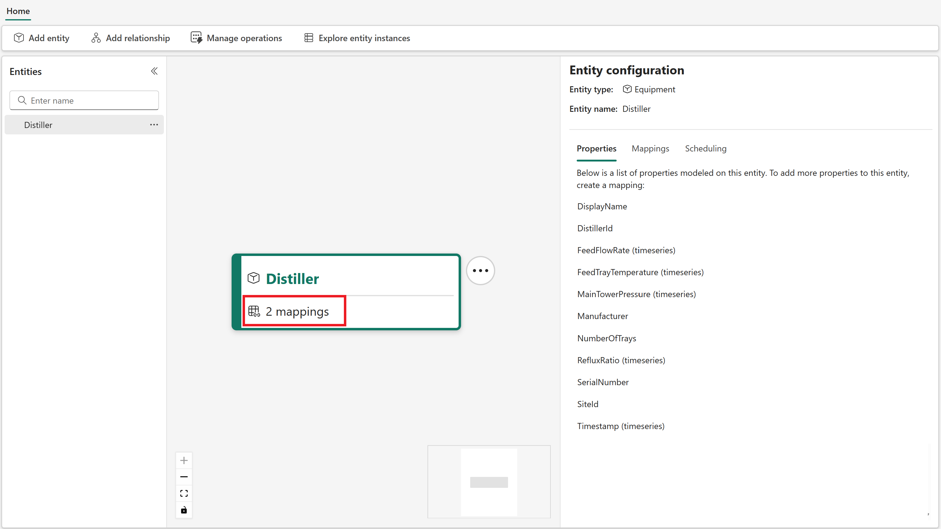Select the Manufacturer property
This screenshot has height=529, width=941.
click(602, 316)
